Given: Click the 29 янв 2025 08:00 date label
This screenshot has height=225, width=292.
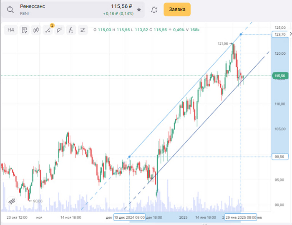Looking at the screenshot, I should (241, 217).
